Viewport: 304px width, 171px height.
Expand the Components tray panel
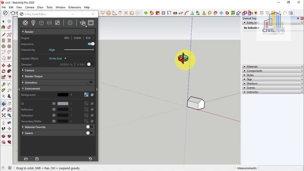coord(272,71)
